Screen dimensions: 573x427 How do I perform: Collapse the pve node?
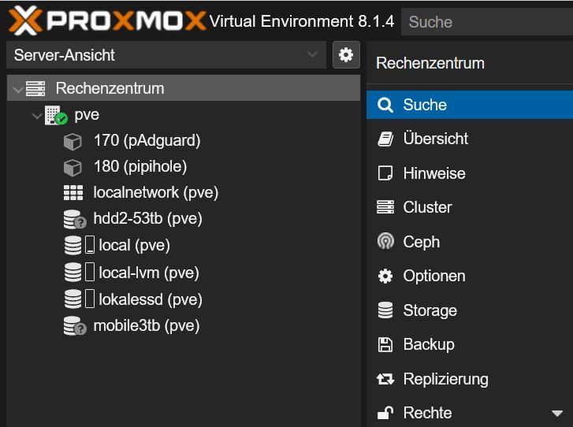[36, 116]
